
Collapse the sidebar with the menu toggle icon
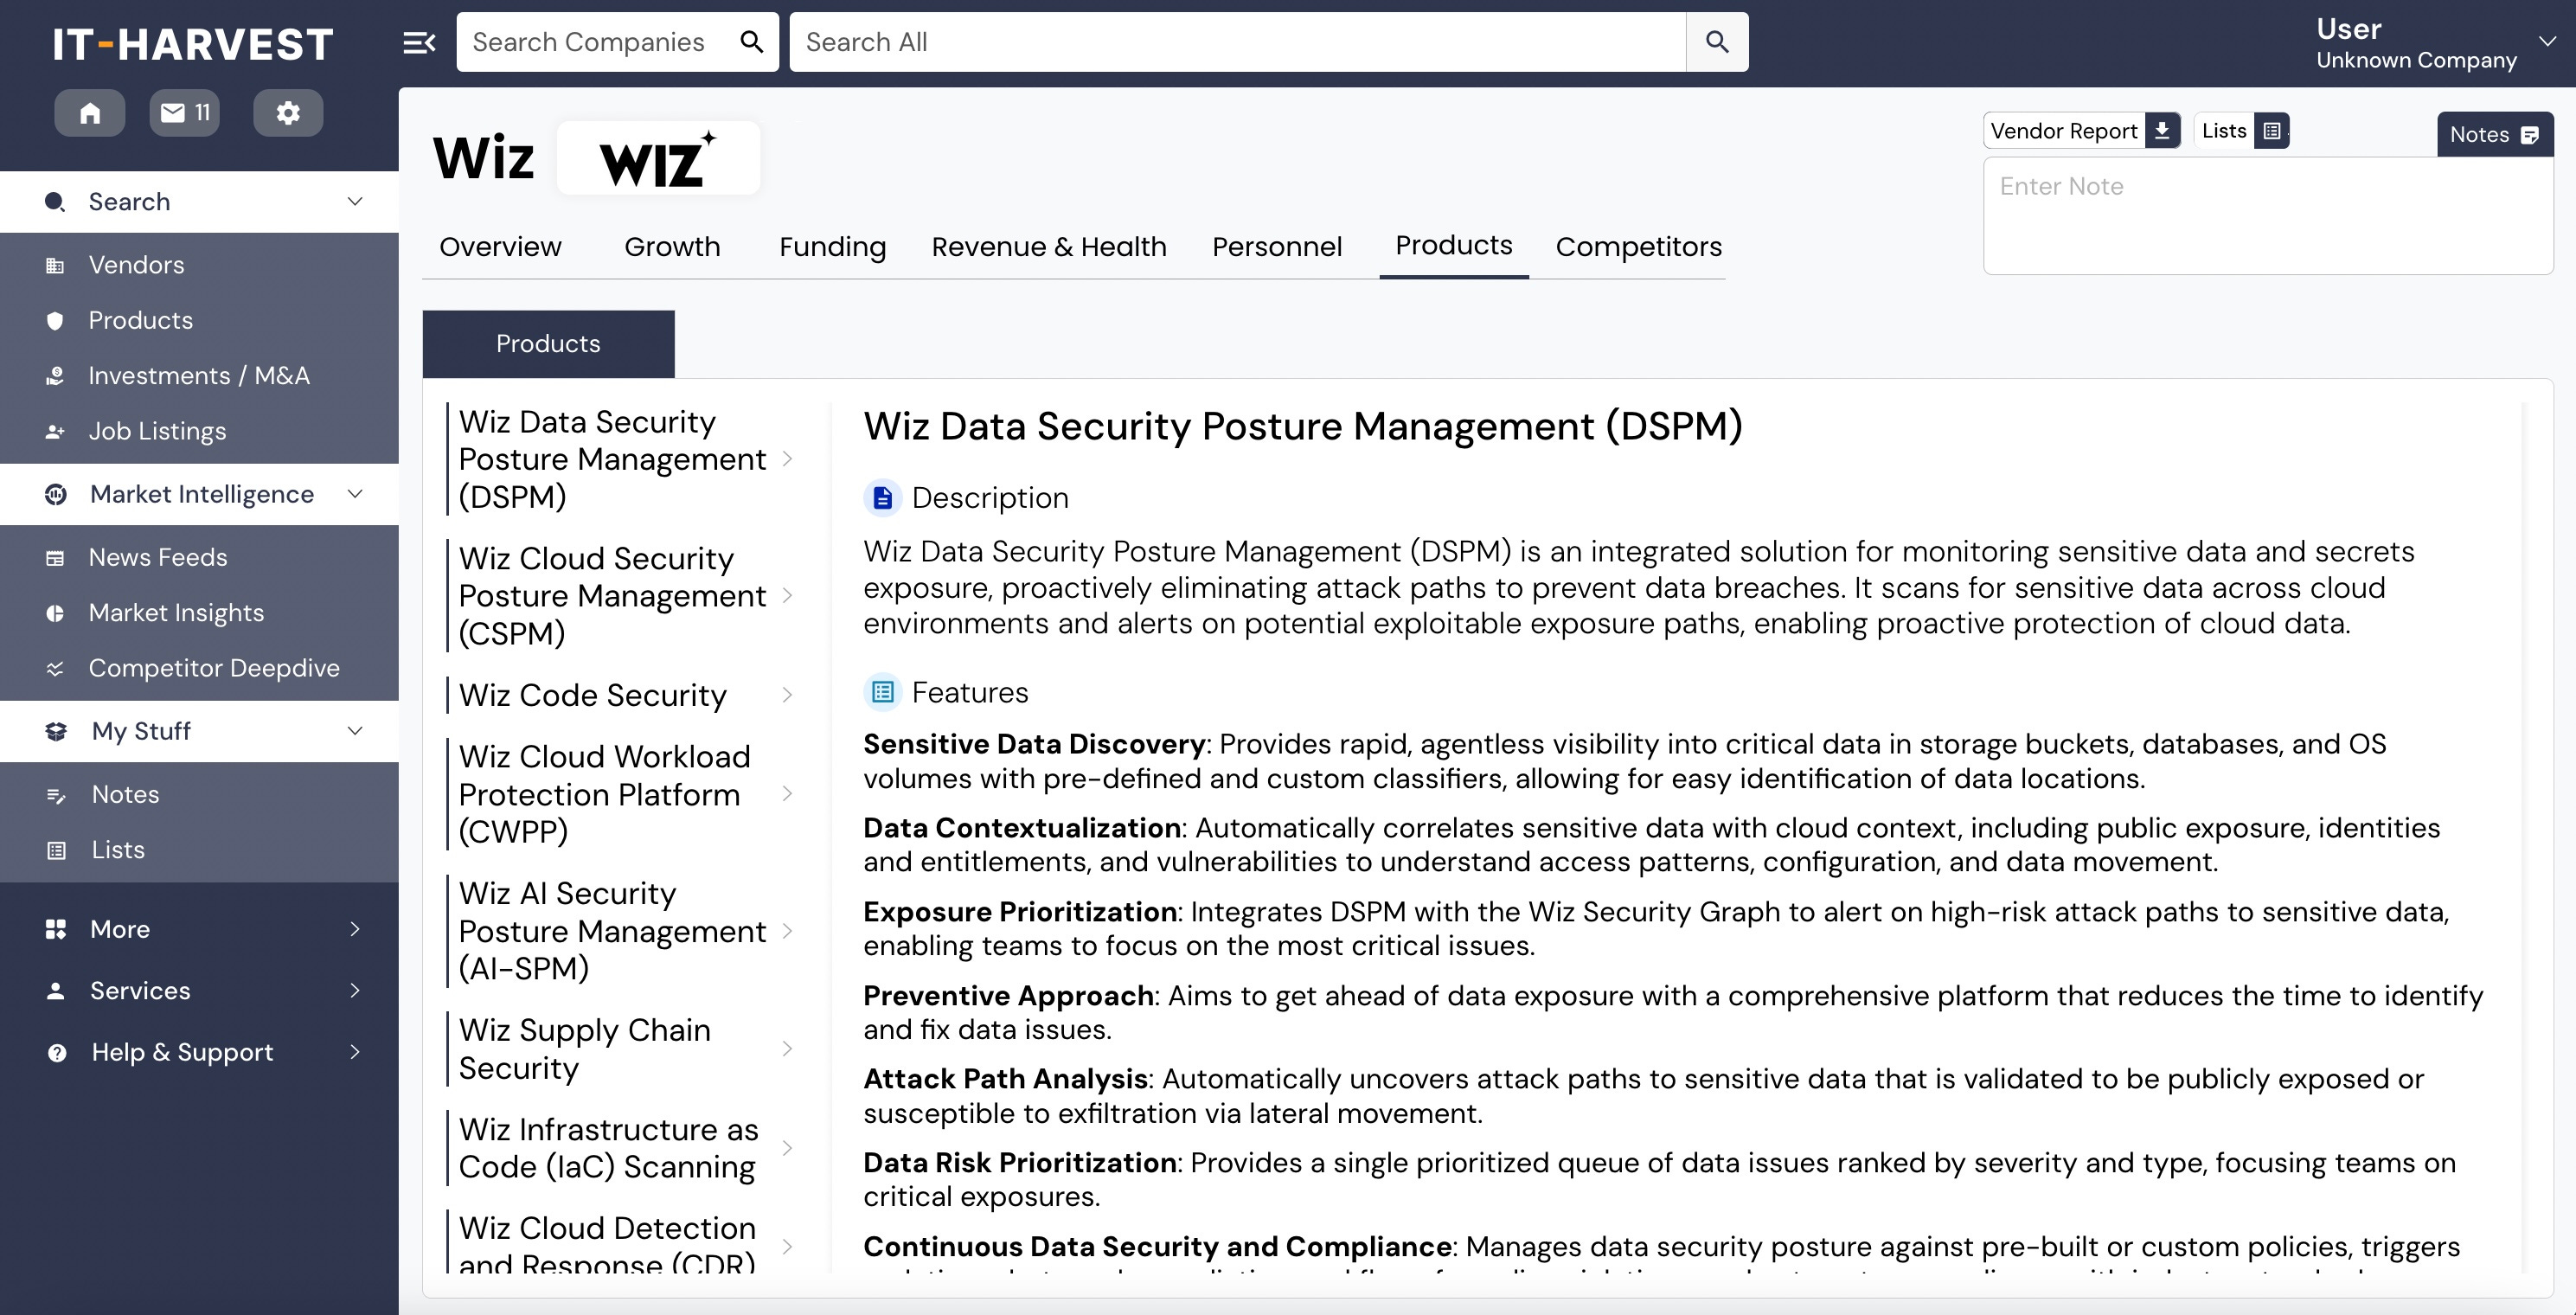tap(419, 42)
